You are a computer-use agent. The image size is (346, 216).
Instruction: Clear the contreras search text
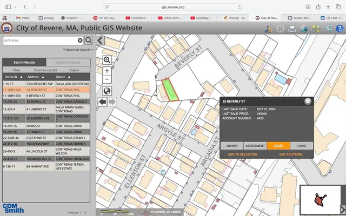[80, 40]
